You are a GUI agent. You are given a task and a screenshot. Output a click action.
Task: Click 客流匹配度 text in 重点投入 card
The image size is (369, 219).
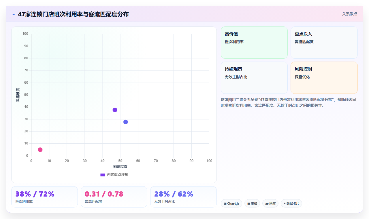click(x=304, y=42)
